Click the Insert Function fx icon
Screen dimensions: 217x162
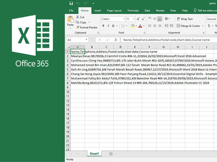(116, 40)
